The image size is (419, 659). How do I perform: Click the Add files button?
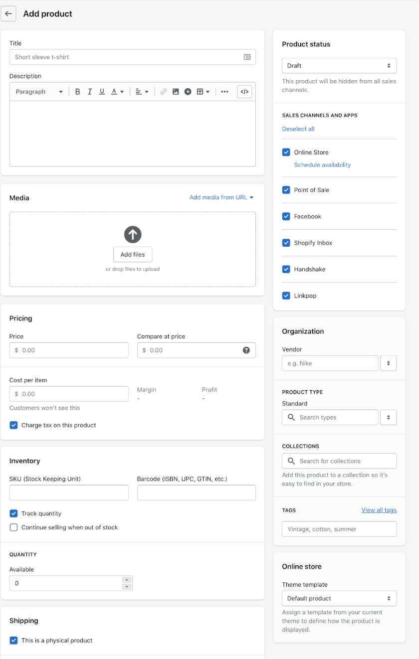133,254
